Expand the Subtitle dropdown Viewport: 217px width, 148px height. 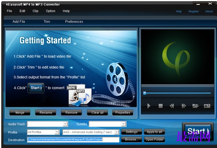(123, 124)
